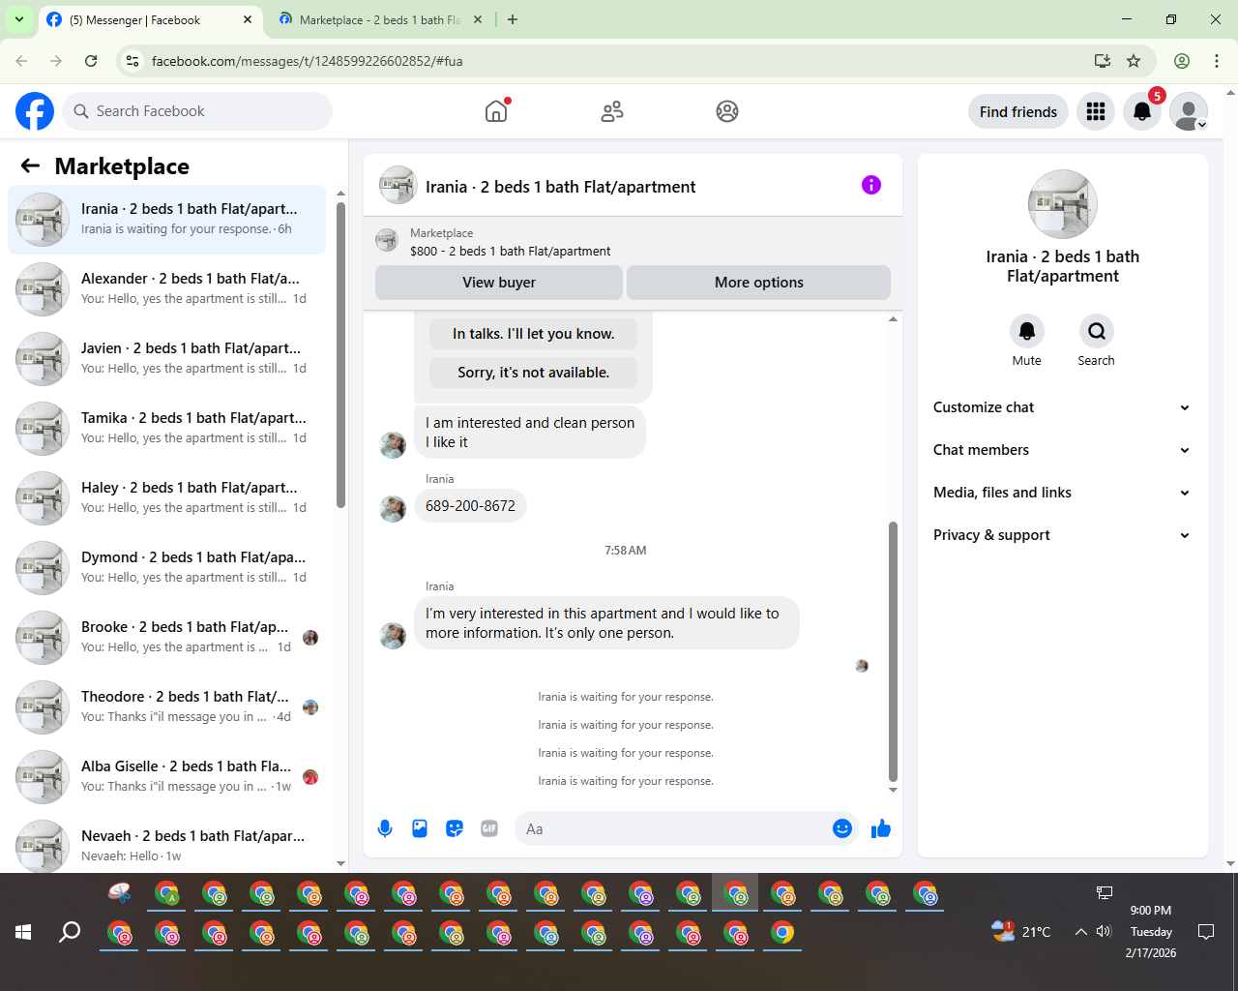This screenshot has width=1238, height=991.
Task: Open Haley conversation in list
Action: pos(167,498)
